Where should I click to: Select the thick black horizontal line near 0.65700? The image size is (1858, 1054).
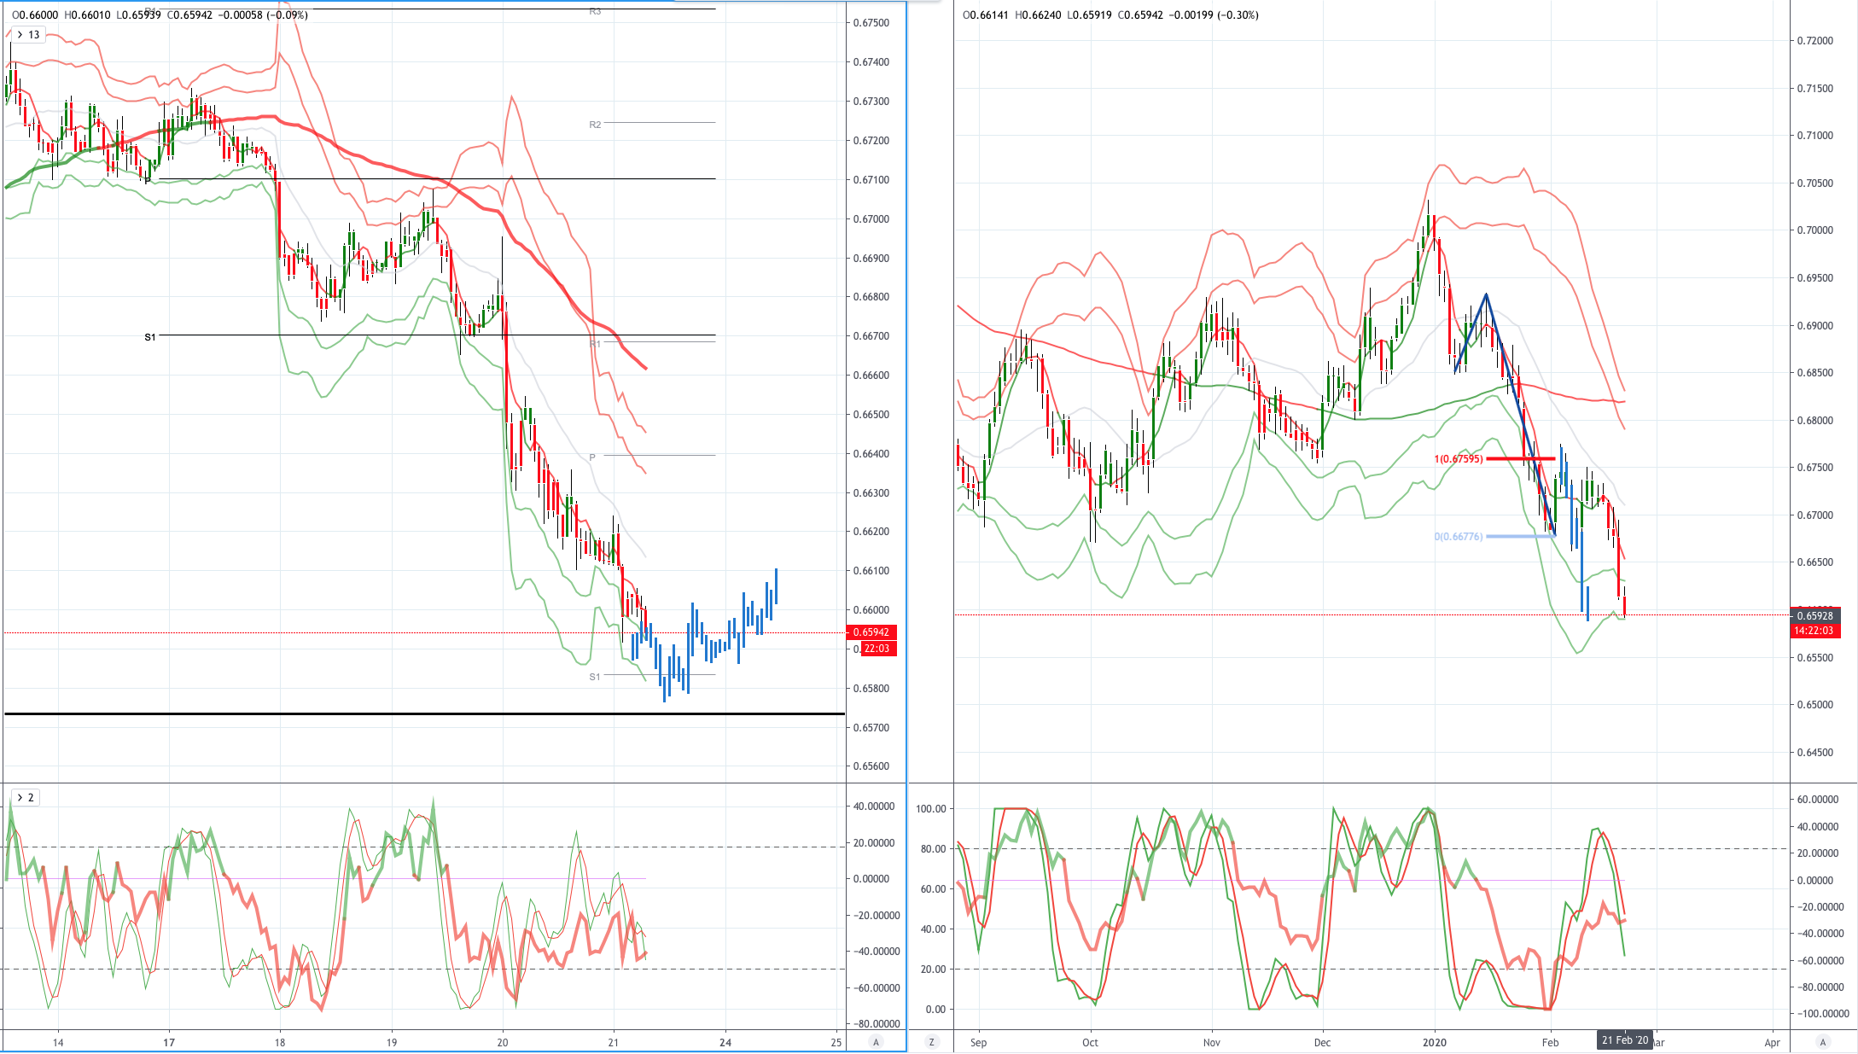click(x=424, y=713)
